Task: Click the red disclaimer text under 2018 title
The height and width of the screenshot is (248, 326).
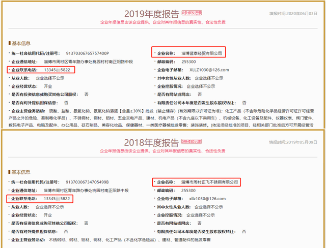Action: 163,151
